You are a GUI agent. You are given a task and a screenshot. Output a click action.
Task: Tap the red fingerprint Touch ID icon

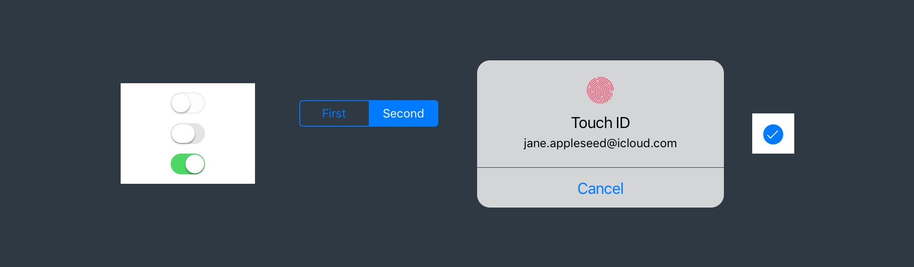coord(600,91)
